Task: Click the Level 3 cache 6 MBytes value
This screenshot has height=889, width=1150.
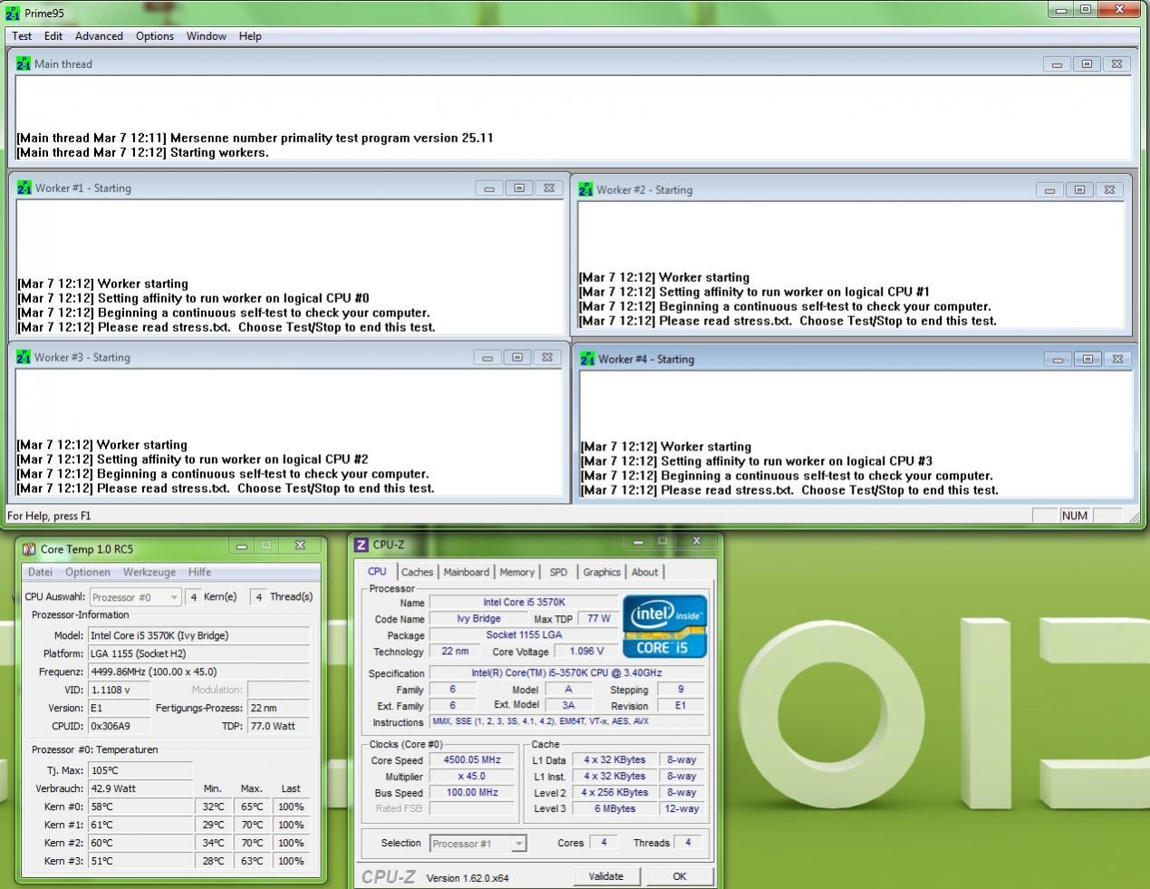Action: pyautogui.click(x=615, y=809)
